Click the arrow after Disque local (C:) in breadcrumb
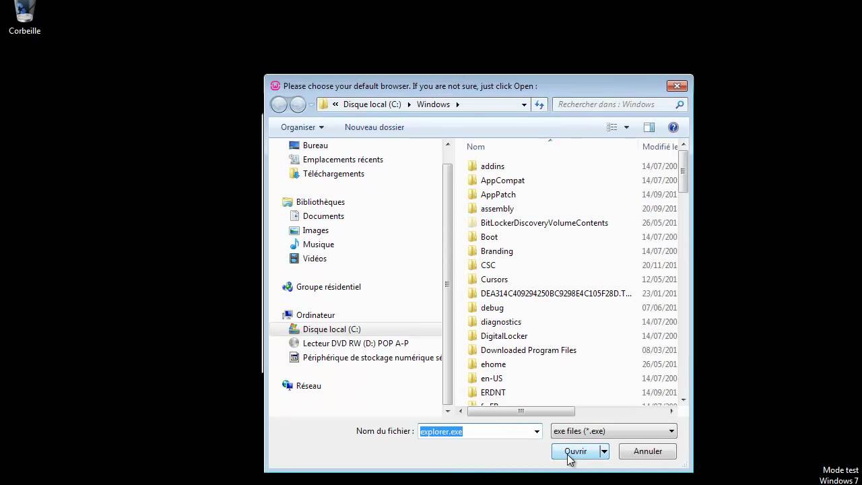Screen dimensions: 862x485 pyautogui.click(x=409, y=104)
